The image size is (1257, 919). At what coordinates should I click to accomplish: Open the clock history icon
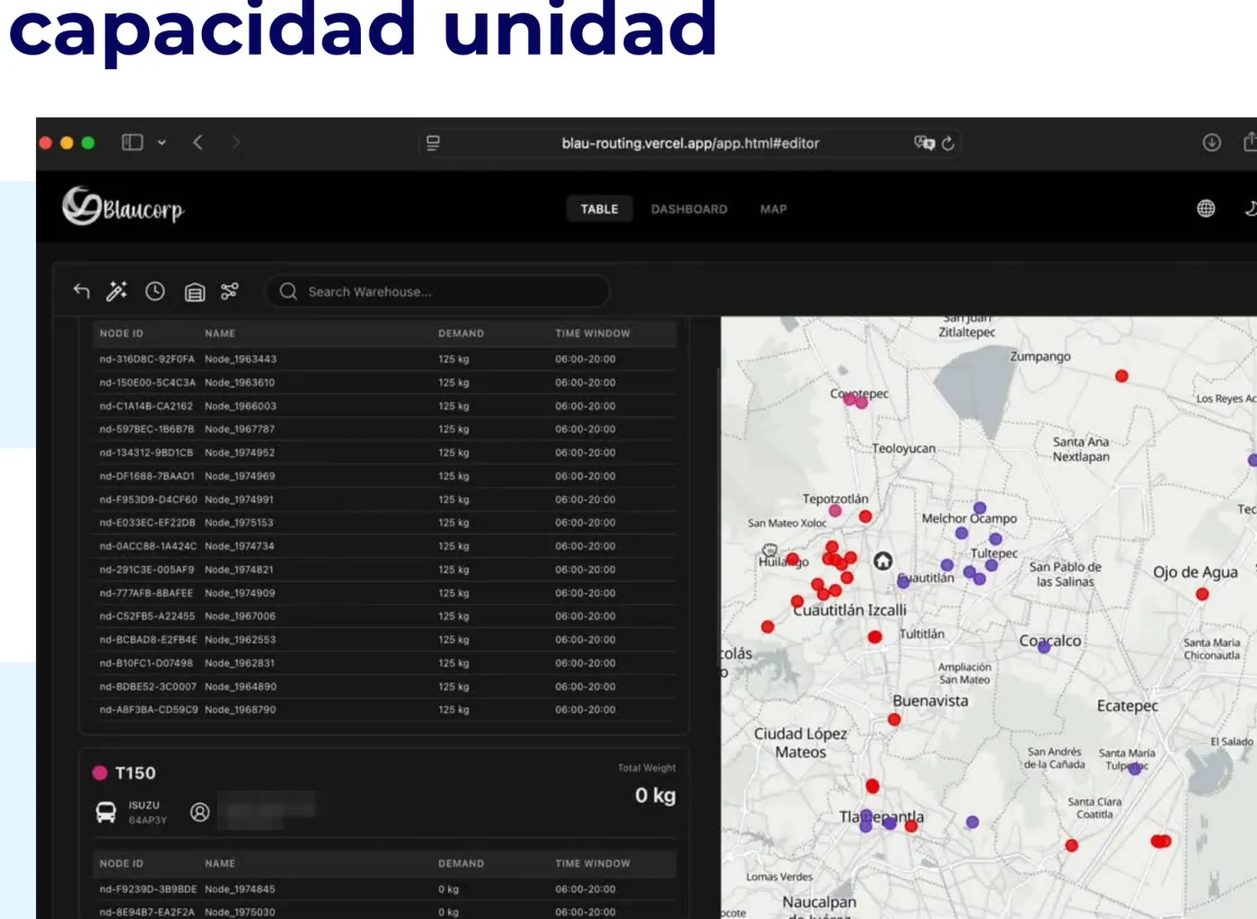click(155, 291)
